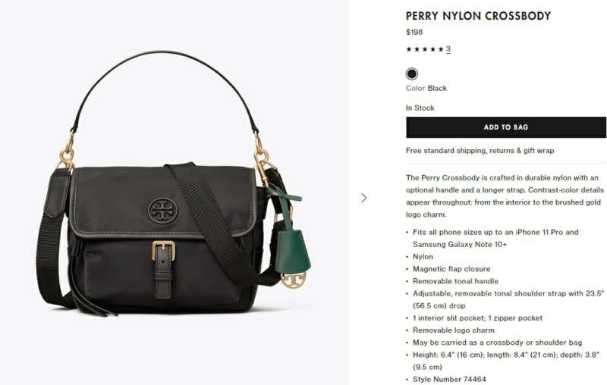Select the Black color swatch
The image size is (607, 385).
tap(412, 74)
